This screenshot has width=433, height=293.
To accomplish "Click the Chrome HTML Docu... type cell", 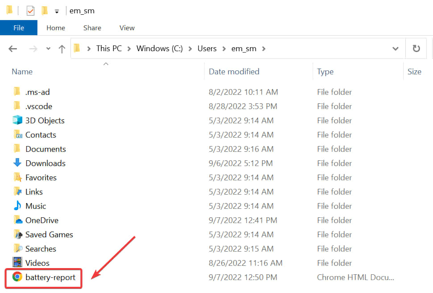I will (x=355, y=277).
